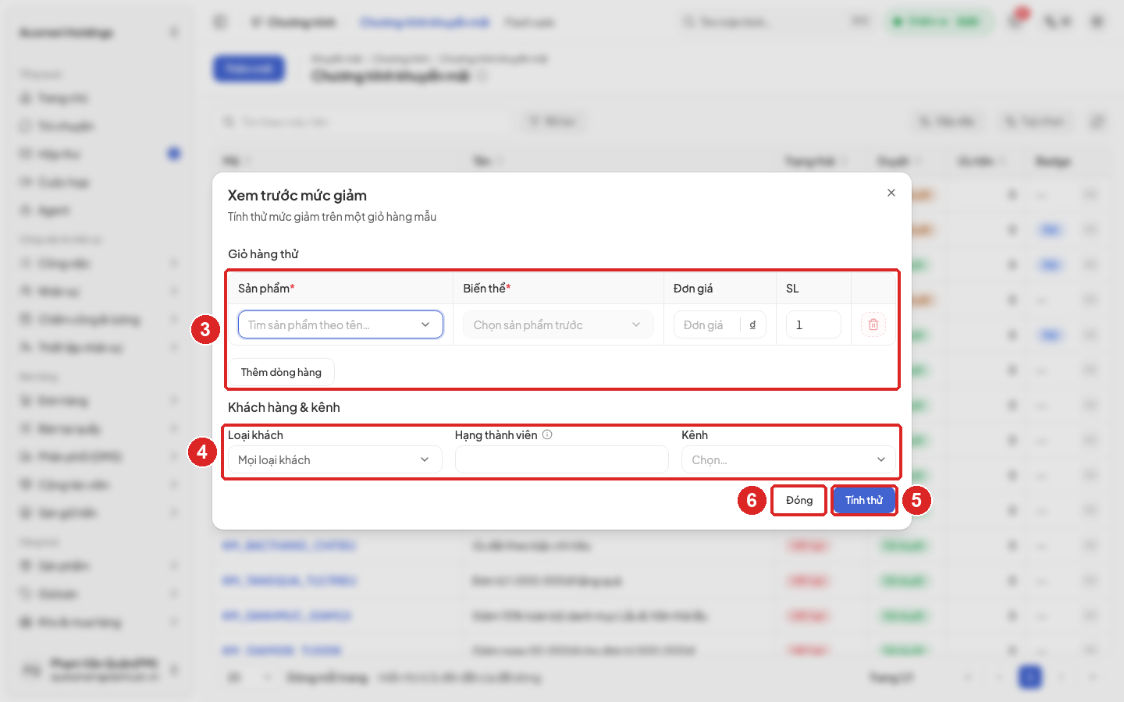The width and height of the screenshot is (1124, 702).
Task: Click Thêm dòng hàng button
Action: (x=281, y=372)
